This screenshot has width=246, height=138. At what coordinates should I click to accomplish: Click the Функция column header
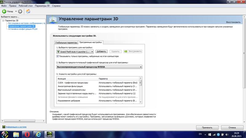tap(77, 79)
